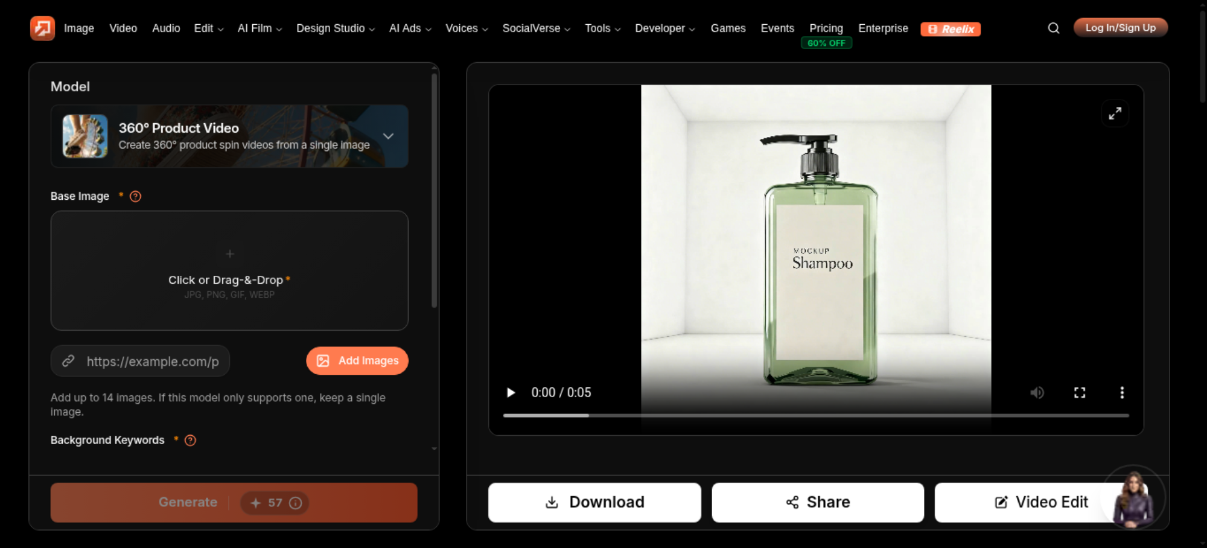Open the Video menu item

point(123,28)
